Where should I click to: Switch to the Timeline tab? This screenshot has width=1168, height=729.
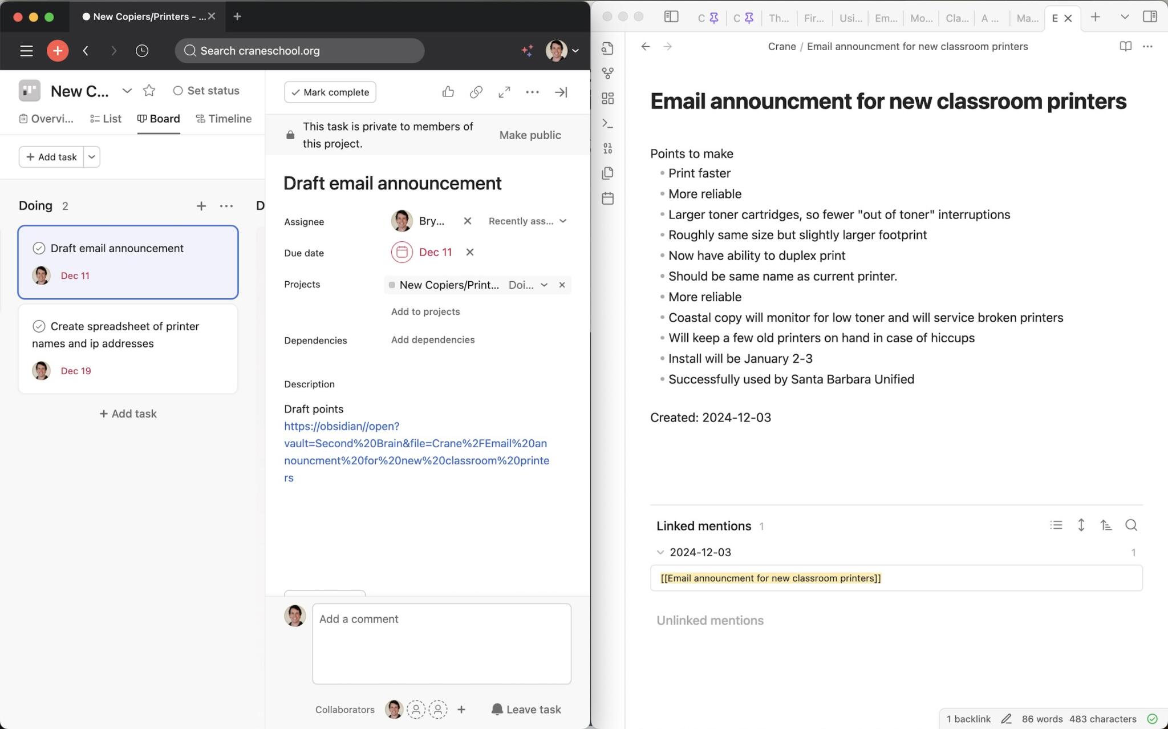(x=224, y=119)
